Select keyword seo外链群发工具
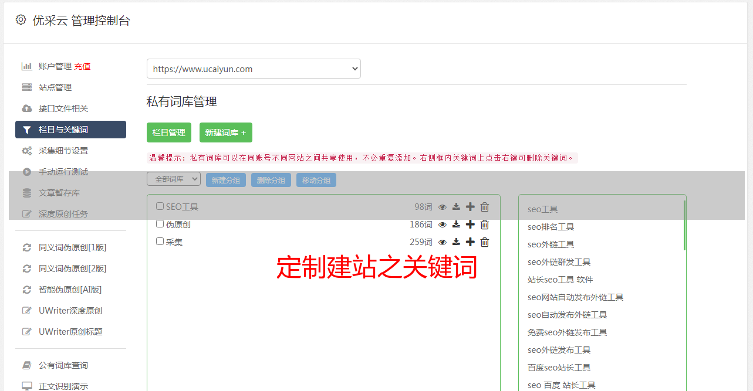The width and height of the screenshot is (753, 391). [x=559, y=262]
